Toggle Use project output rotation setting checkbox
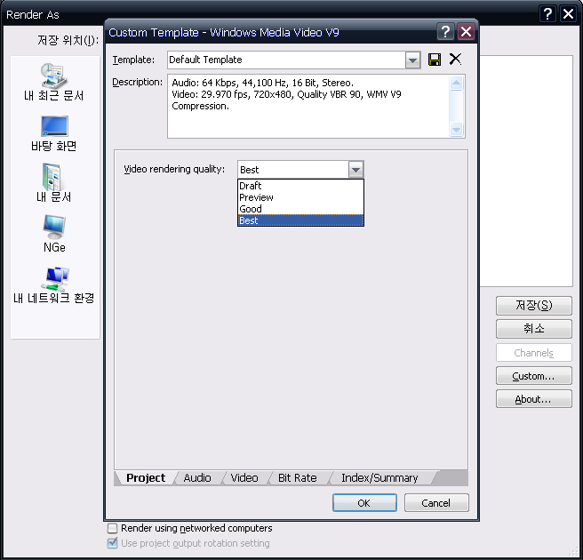Image resolution: width=583 pixels, height=560 pixels. [112, 543]
